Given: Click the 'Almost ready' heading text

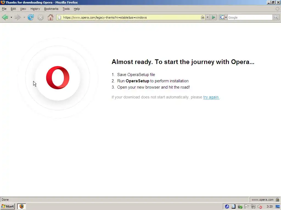Looking at the screenshot, I should click(x=183, y=62).
